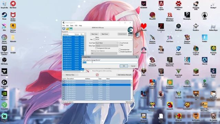
Task: Open the D3D menu
Action: point(76,25)
